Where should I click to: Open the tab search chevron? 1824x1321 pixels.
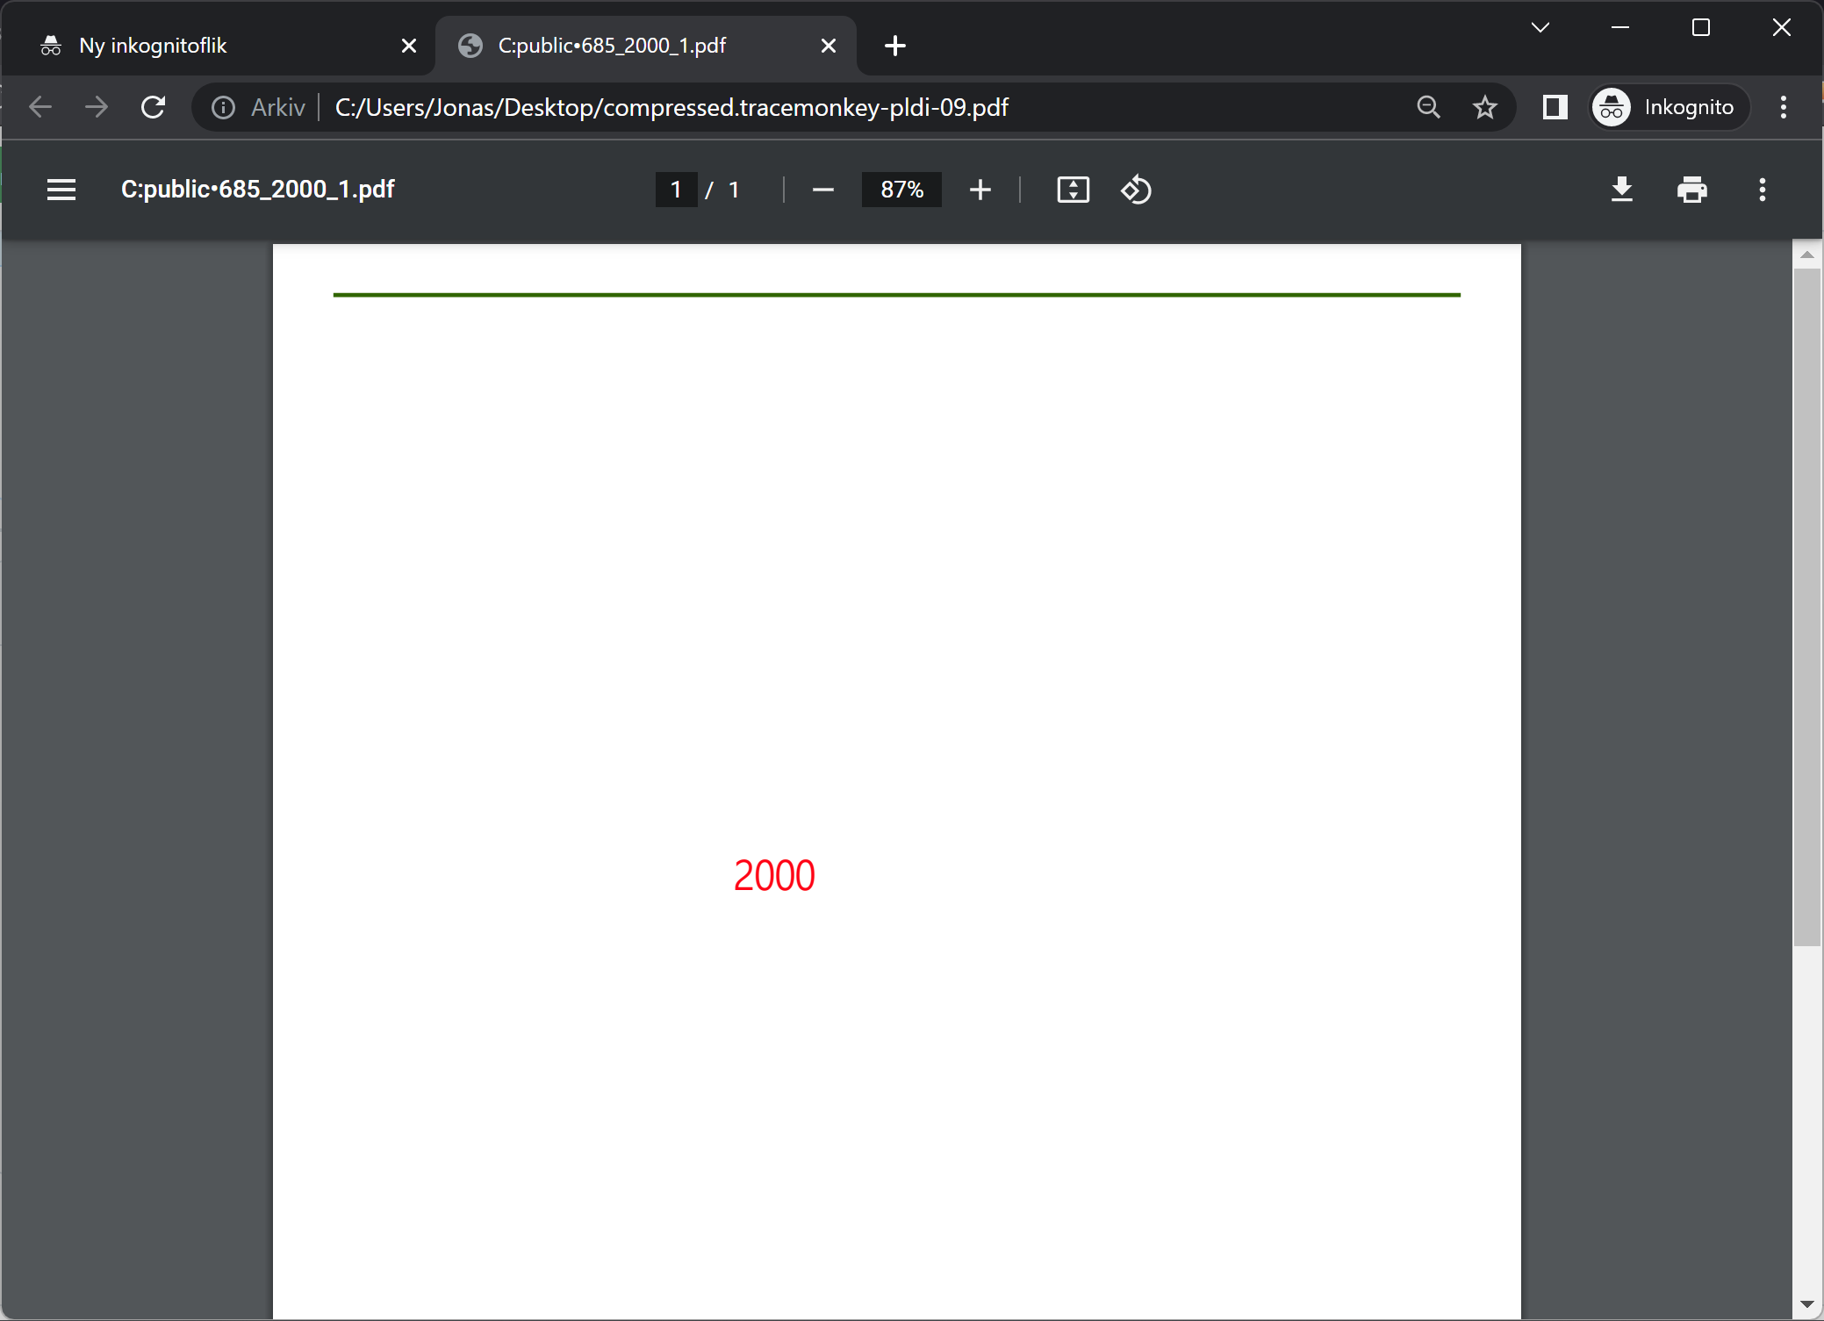pyautogui.click(x=1540, y=27)
